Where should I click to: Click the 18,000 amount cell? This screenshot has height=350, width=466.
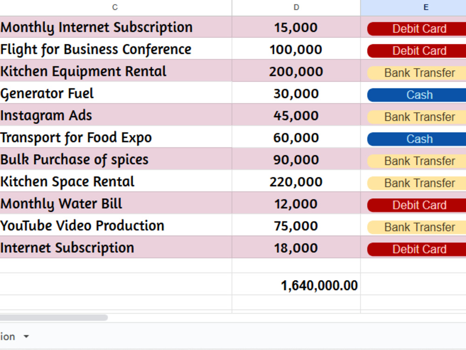pyautogui.click(x=296, y=247)
